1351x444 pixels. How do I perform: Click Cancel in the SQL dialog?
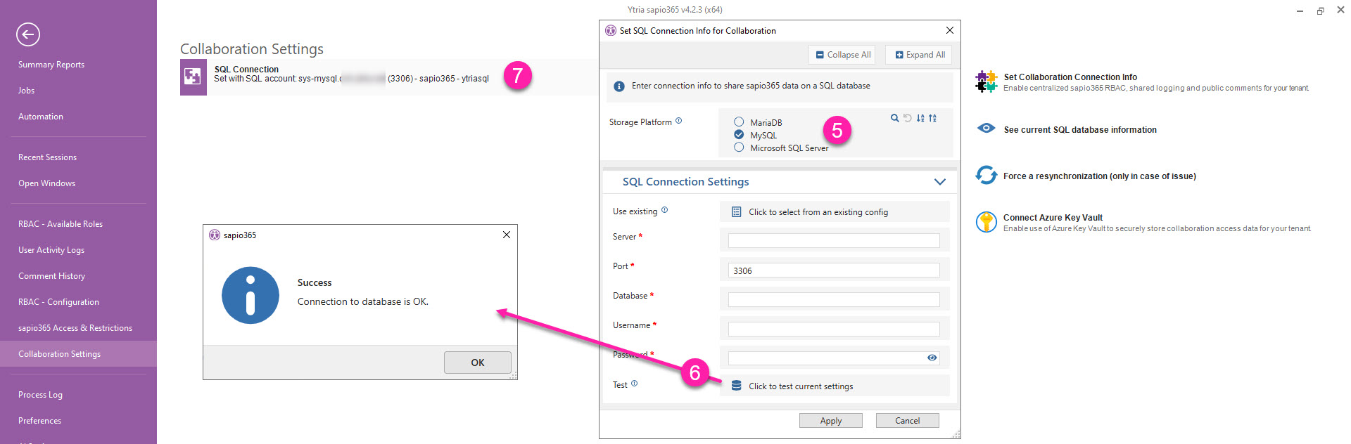(908, 421)
